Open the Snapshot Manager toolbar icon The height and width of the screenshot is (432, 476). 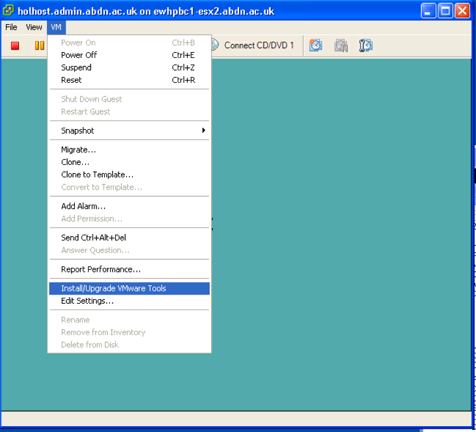click(x=365, y=46)
